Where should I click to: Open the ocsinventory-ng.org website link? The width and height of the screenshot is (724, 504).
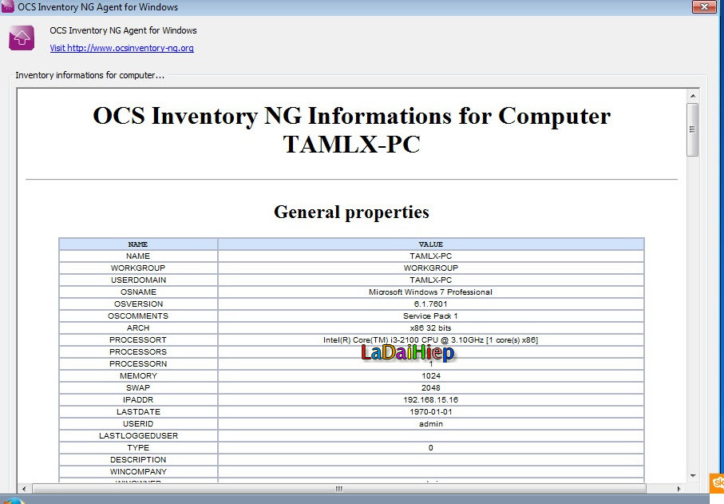pyautogui.click(x=122, y=48)
